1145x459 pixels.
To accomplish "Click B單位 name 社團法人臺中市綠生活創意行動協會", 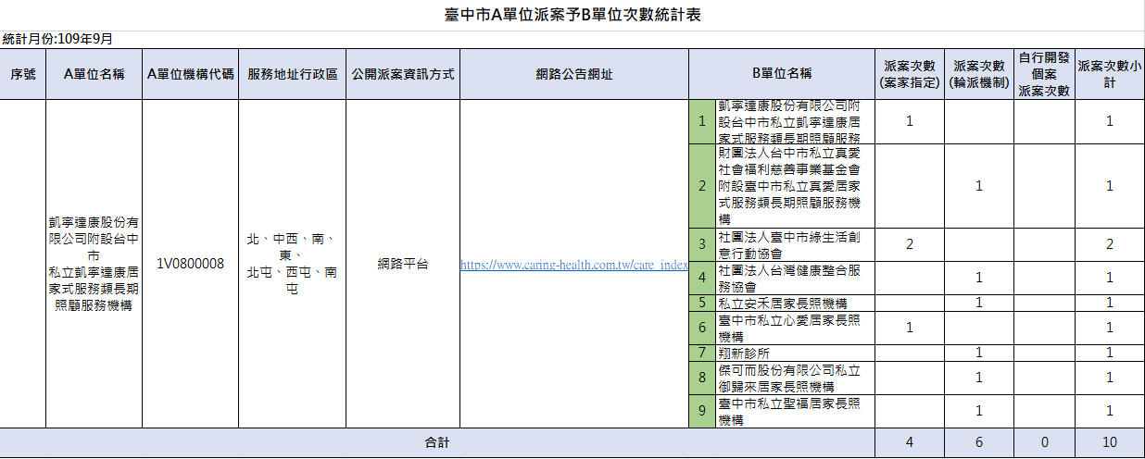I will coord(795,244).
